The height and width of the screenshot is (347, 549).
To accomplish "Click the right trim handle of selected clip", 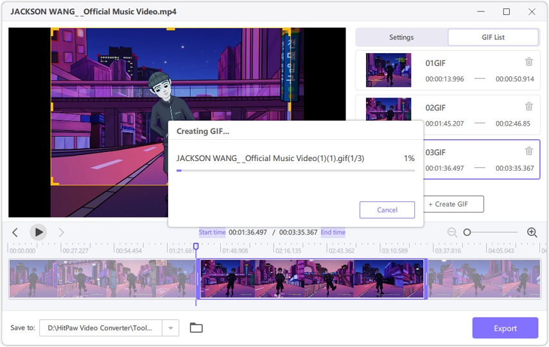I will tap(426, 279).
